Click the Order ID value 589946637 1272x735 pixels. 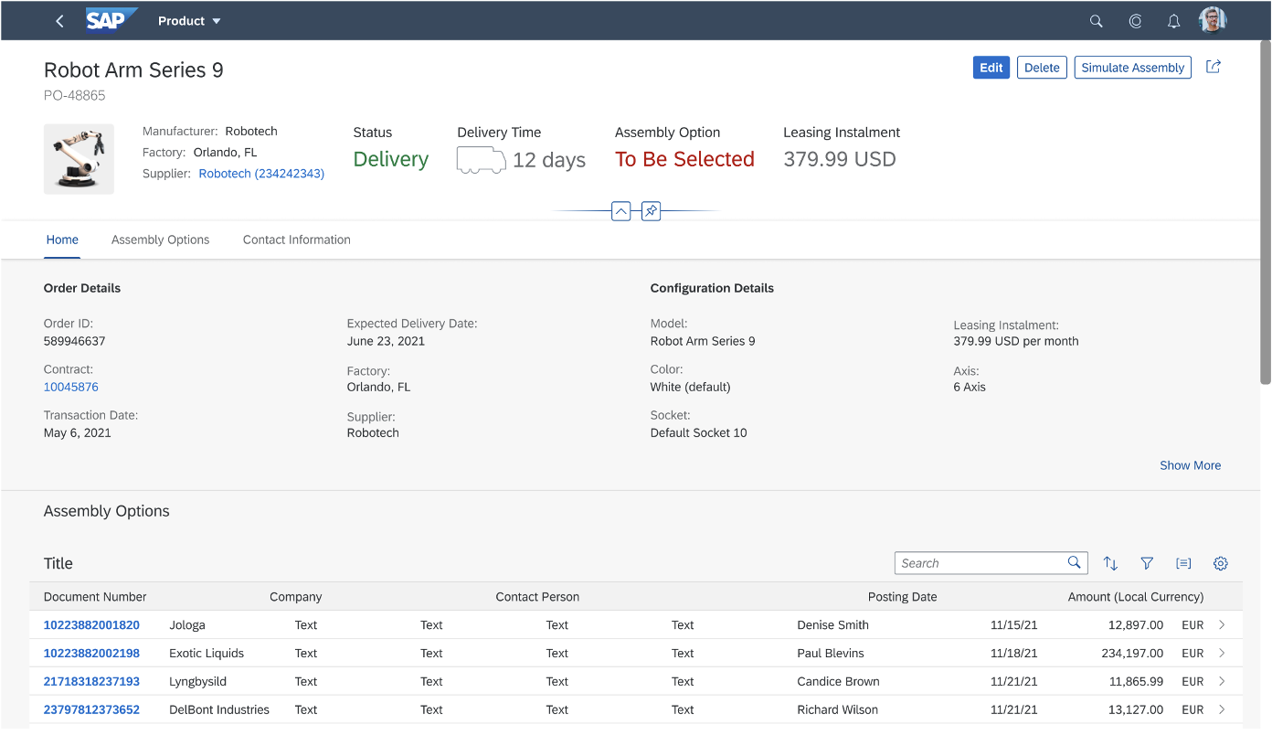tap(74, 341)
